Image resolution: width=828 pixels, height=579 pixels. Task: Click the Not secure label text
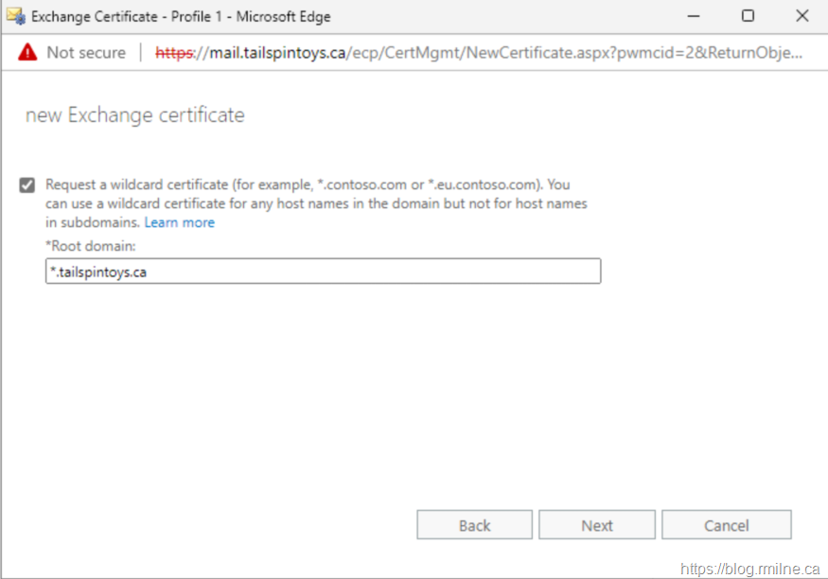(x=86, y=53)
